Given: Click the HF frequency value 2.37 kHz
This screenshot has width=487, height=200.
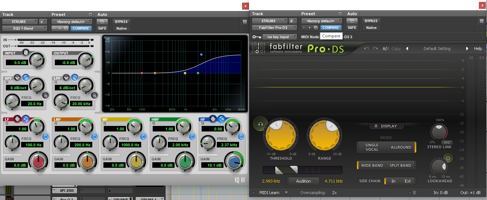Looking at the screenshot, I should [x=228, y=145].
